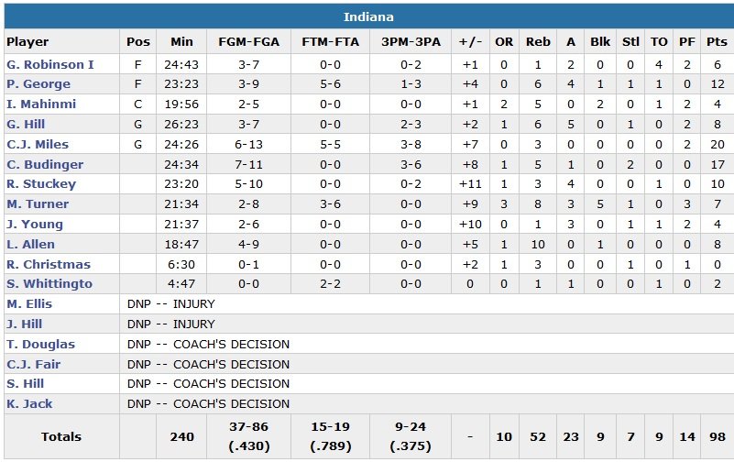Click J. Hill player name

(x=25, y=324)
